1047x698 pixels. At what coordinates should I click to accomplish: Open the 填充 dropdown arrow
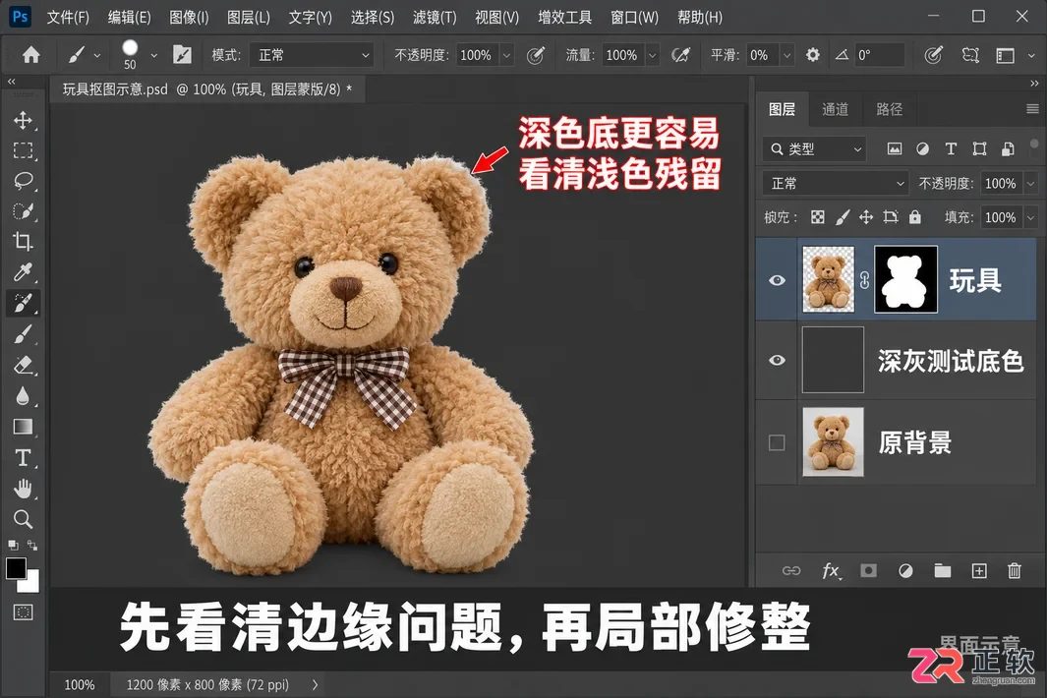(1030, 217)
